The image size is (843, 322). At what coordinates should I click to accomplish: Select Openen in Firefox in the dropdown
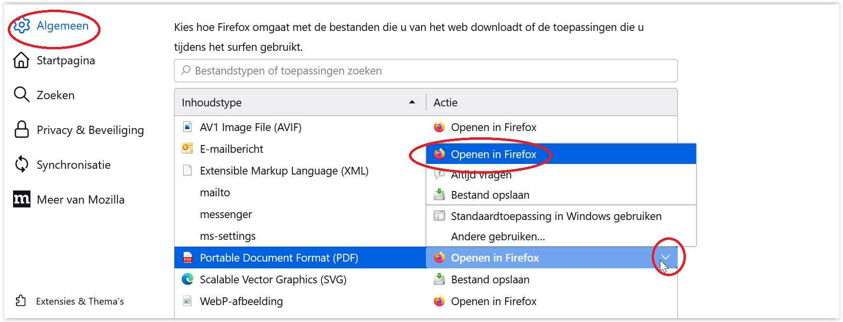(x=493, y=154)
